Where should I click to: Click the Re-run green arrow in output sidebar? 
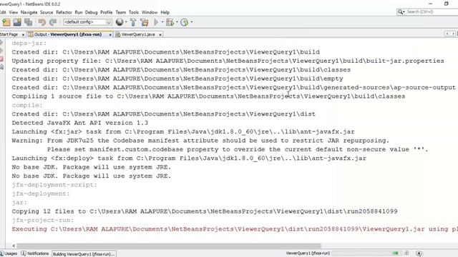coord(1,43)
